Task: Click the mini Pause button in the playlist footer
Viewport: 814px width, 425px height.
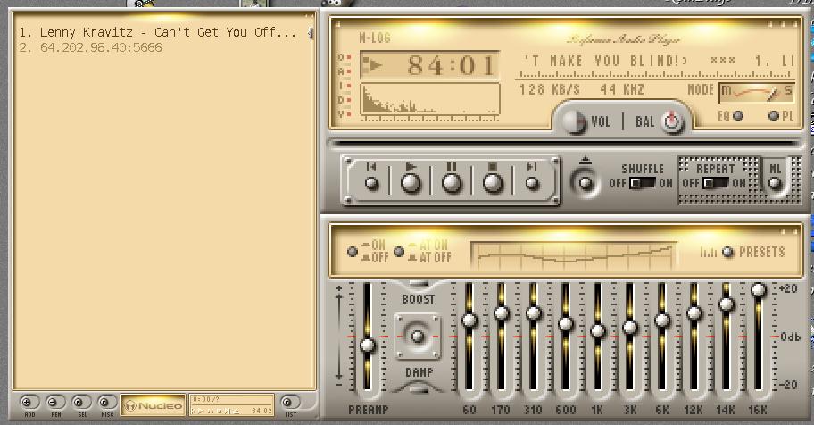Action: point(211,411)
